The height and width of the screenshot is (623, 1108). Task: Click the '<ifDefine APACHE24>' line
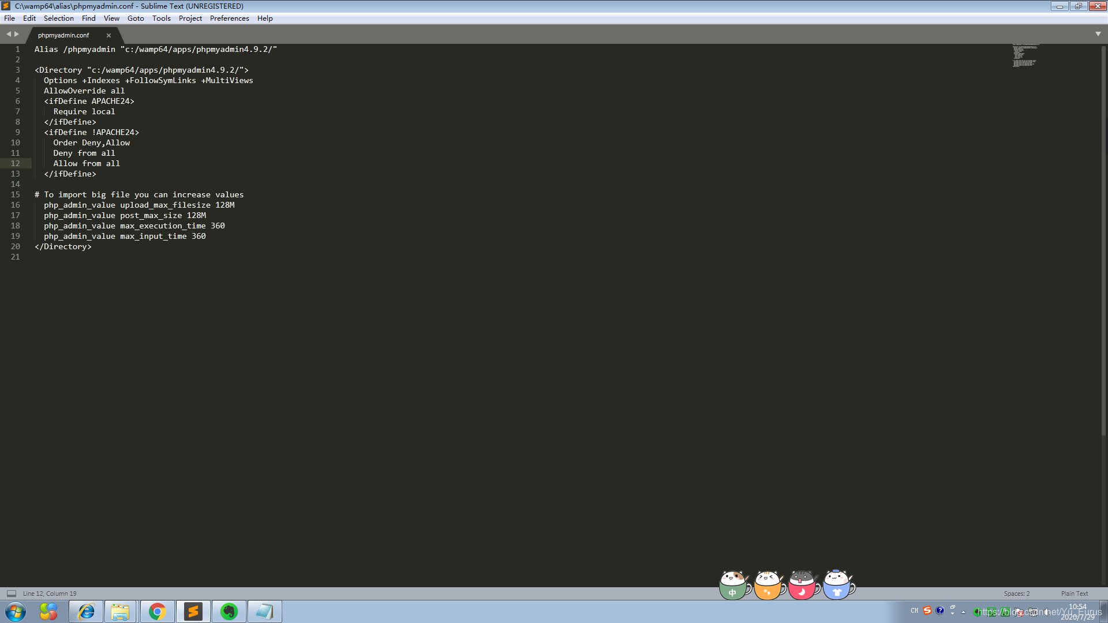click(89, 101)
